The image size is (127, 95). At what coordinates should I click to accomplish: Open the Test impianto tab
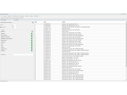tap(16, 20)
